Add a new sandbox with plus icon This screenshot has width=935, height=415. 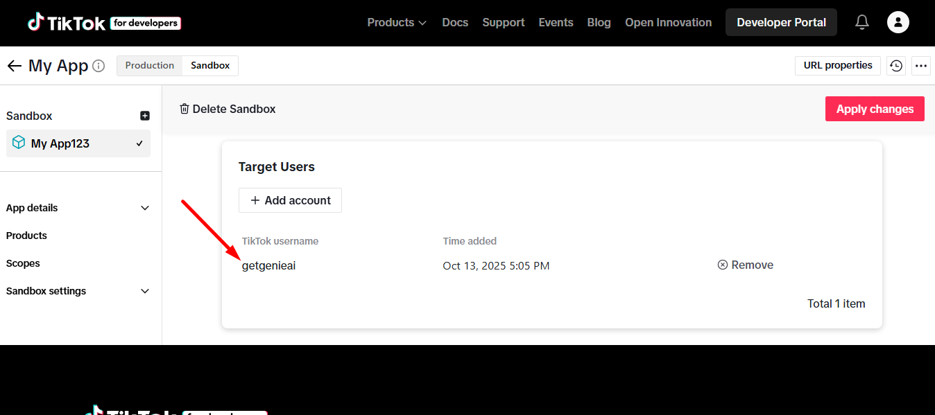pyautogui.click(x=145, y=116)
